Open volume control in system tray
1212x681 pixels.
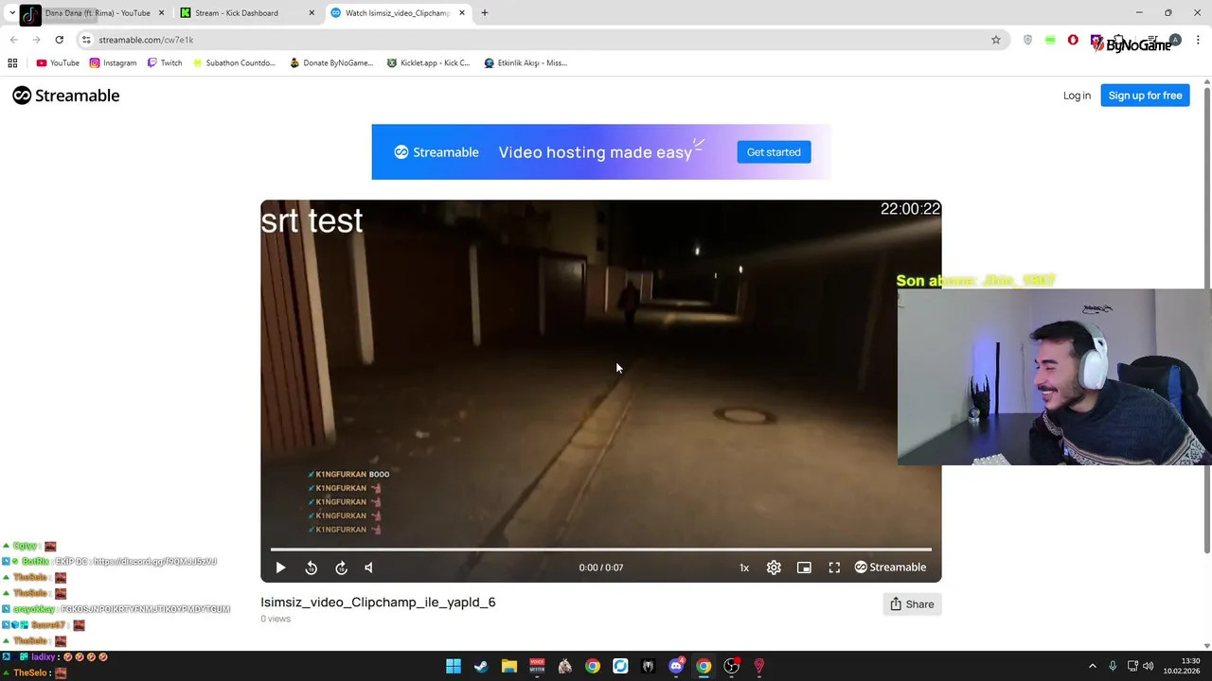[1148, 666]
